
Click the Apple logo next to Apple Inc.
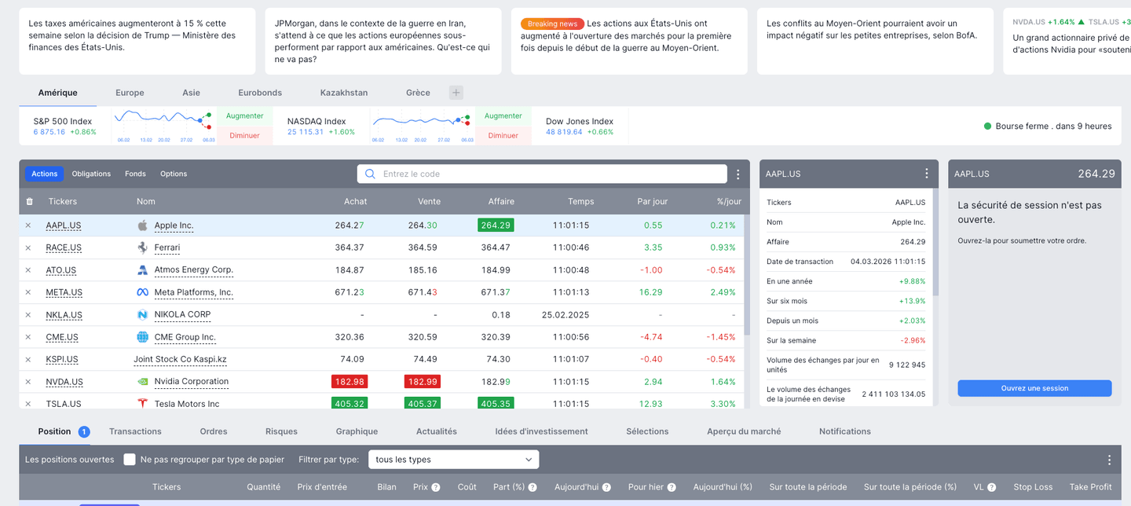point(143,225)
